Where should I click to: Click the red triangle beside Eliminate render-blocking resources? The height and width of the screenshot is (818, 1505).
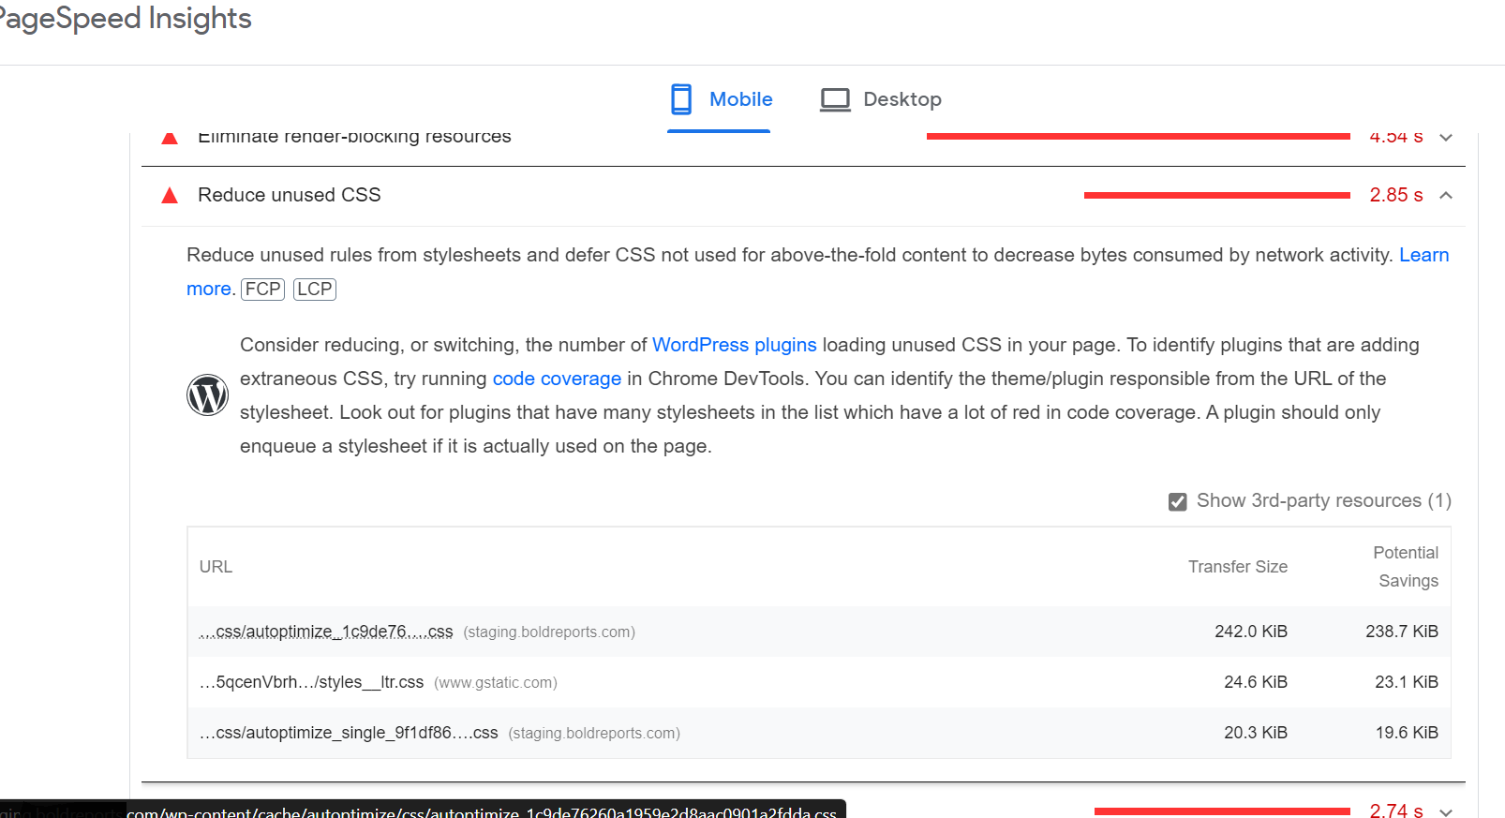click(x=170, y=139)
